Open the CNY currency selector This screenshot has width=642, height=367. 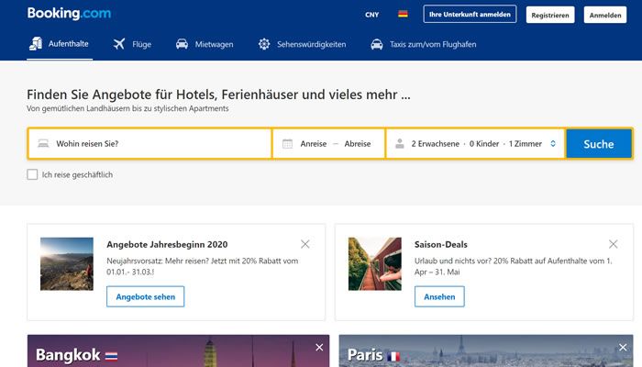(x=371, y=15)
